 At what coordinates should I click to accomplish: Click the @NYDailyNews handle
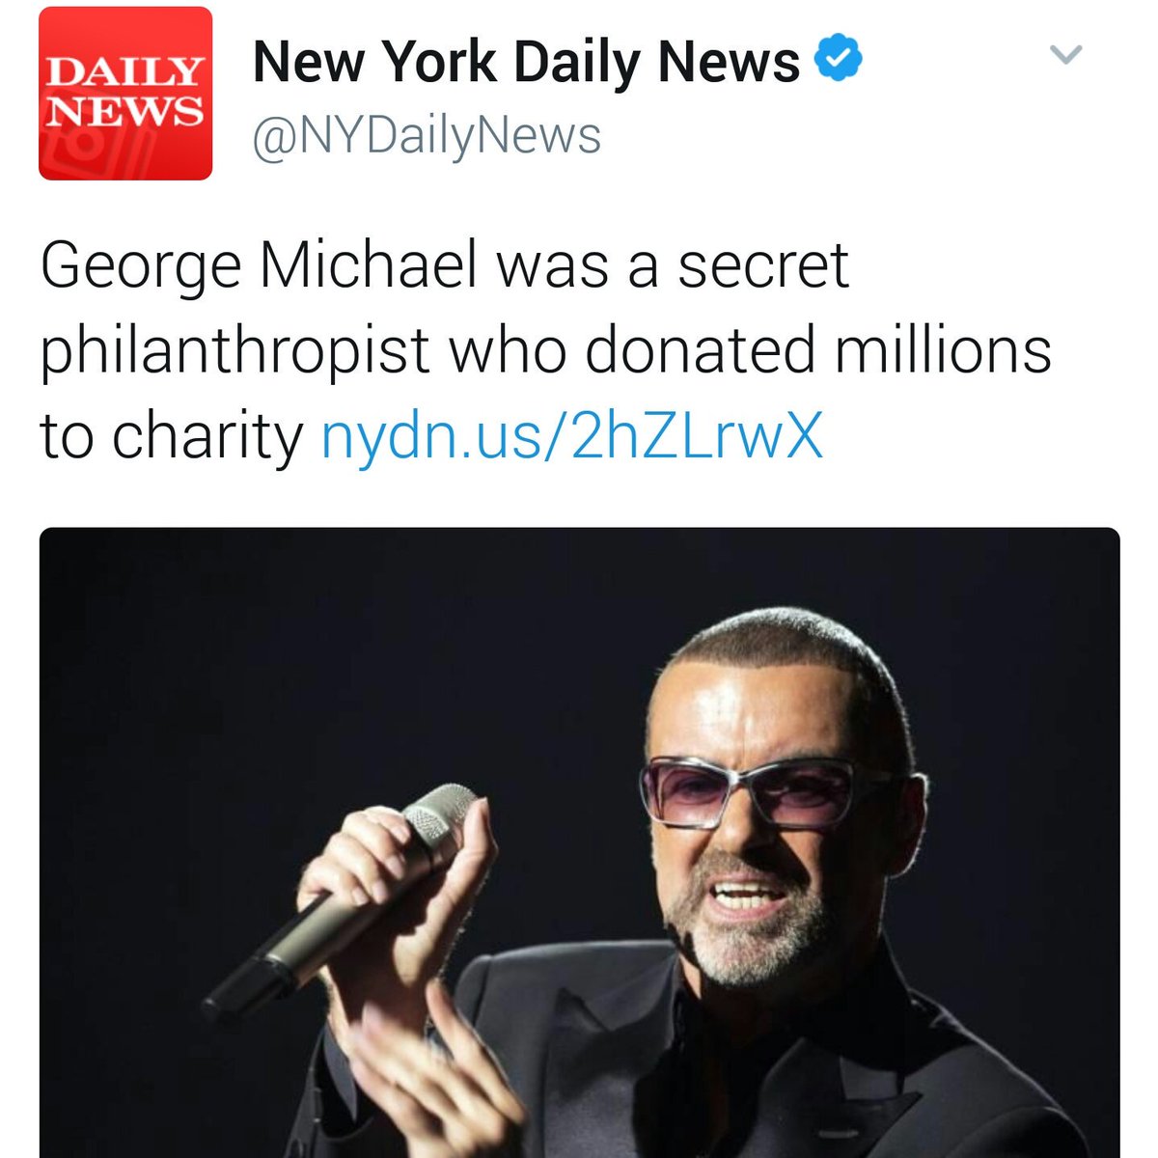427,135
